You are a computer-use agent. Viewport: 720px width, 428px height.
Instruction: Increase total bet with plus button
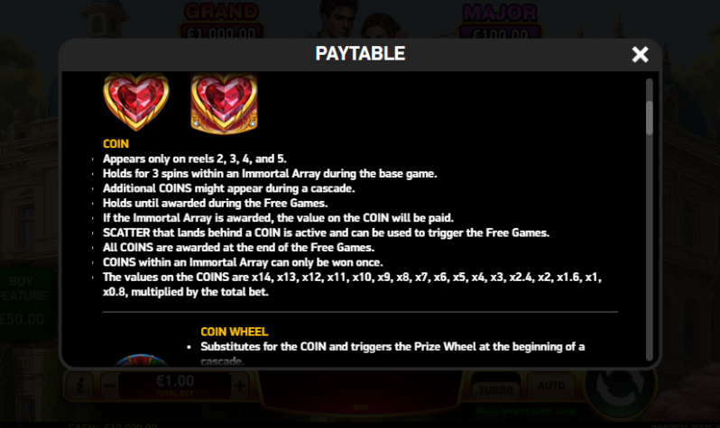click(x=240, y=386)
